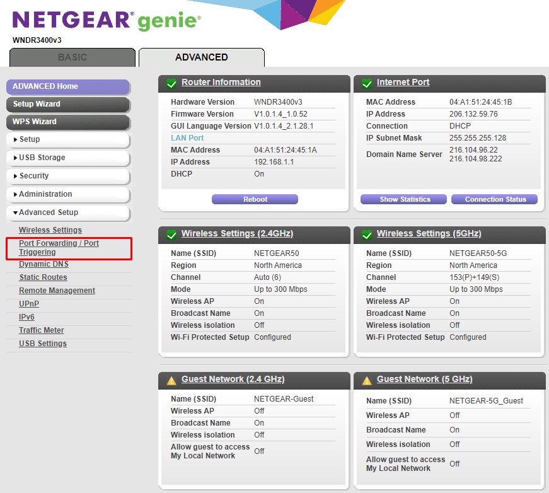Click the Reboot button

[255, 199]
